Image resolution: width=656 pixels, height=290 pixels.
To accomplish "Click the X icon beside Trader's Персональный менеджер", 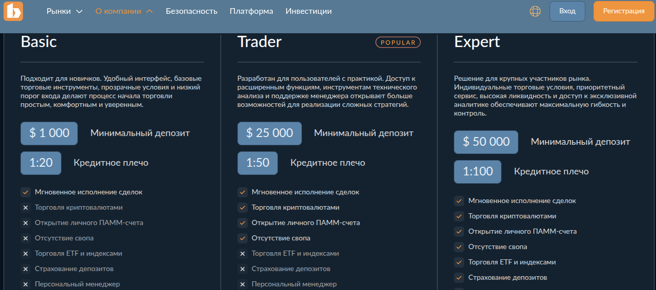I will coord(243,284).
